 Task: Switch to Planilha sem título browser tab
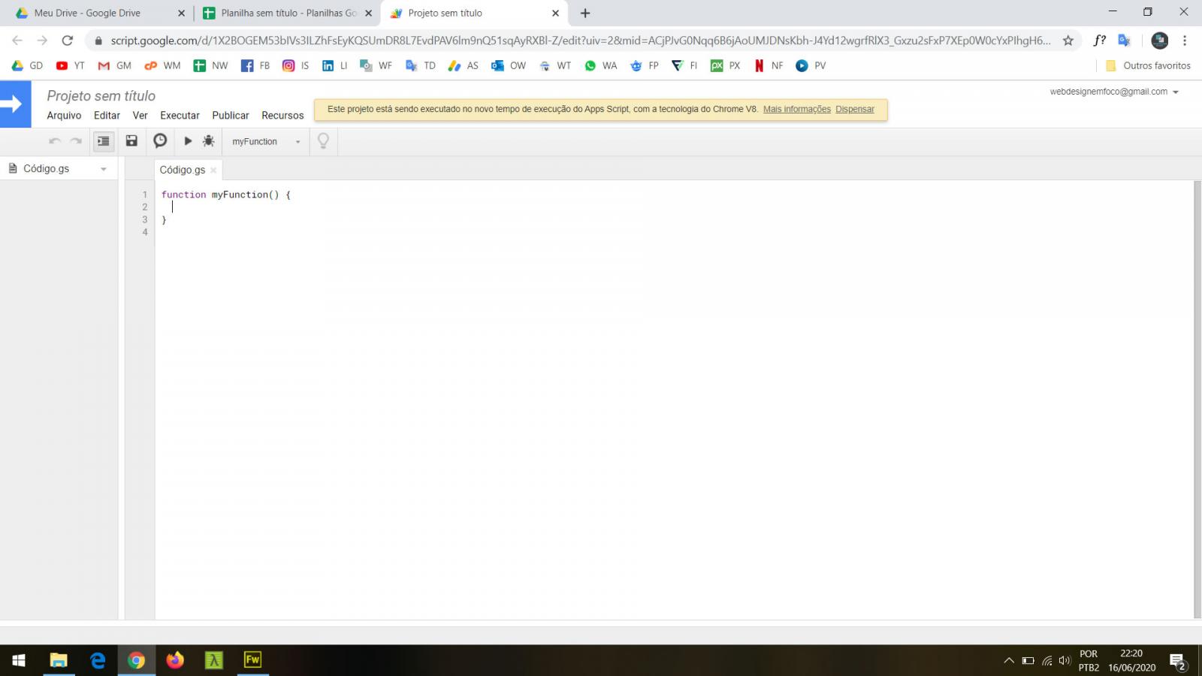point(288,13)
